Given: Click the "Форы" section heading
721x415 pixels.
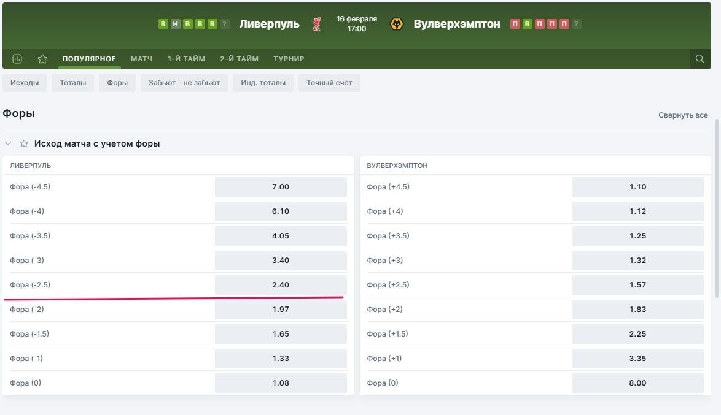Looking at the screenshot, I should pyautogui.click(x=19, y=113).
